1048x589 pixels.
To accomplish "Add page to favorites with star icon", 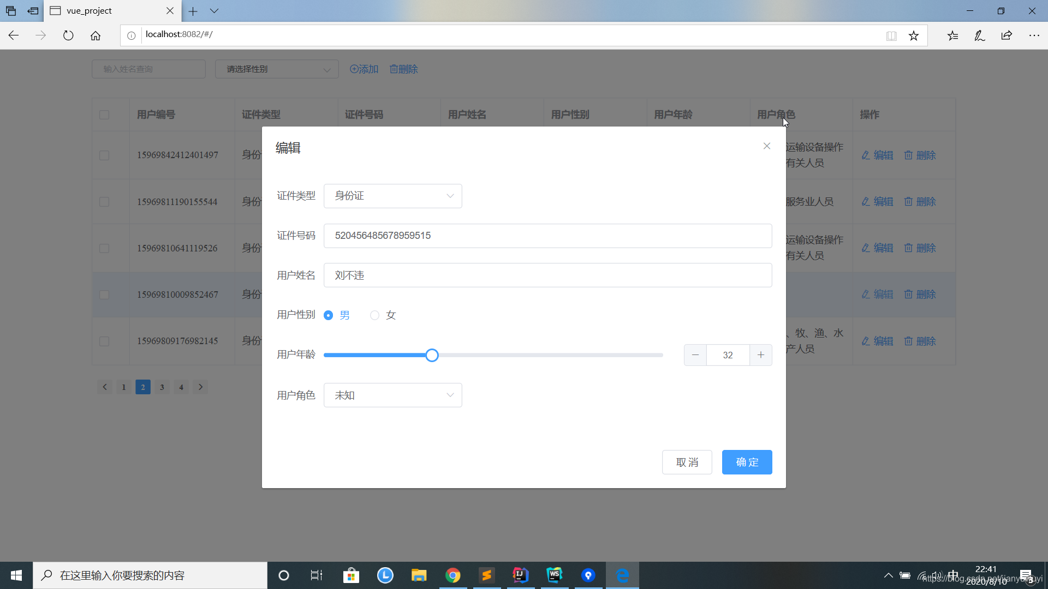I will pyautogui.click(x=914, y=36).
